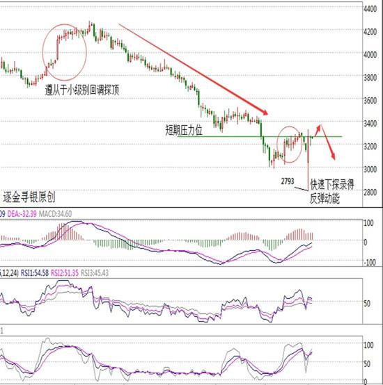Screen dimensions: 383x385
Task: Click the 3400 price axis label
Action: coord(370,123)
